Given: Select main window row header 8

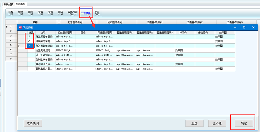Looking at the screenshot, I should [11, 59].
